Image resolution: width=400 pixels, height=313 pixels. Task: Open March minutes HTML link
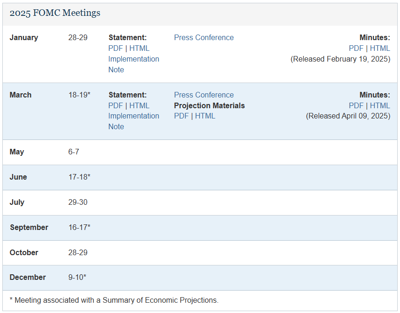380,105
